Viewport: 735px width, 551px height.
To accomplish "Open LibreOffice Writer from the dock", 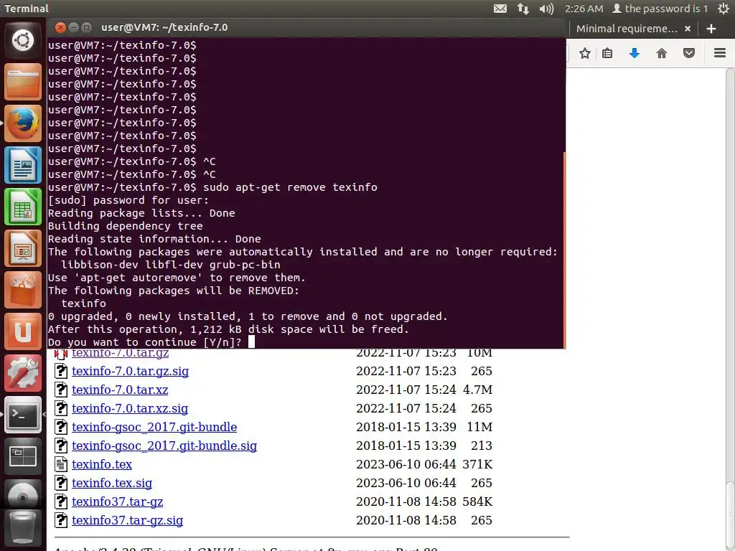I will (x=23, y=165).
